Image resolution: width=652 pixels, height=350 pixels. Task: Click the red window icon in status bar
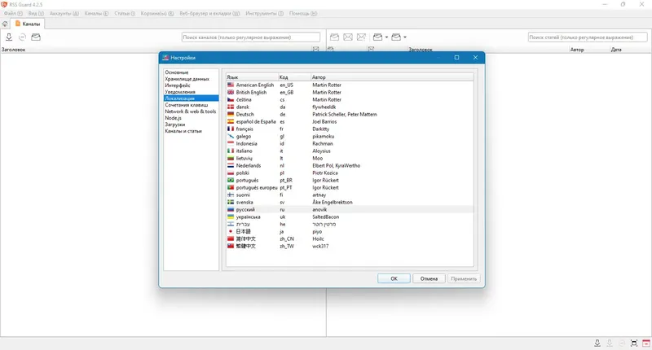click(646, 343)
